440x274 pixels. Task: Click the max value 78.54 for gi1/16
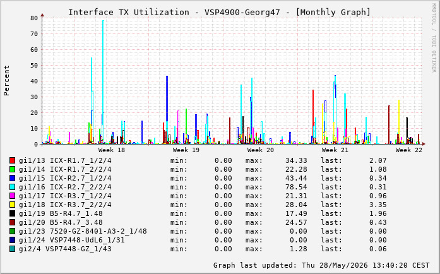(x=296, y=187)
